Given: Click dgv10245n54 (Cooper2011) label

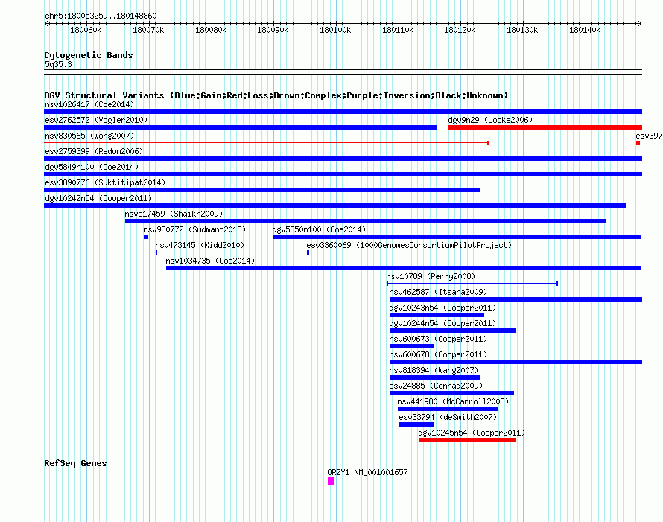Looking at the screenshot, I should coord(472,433).
